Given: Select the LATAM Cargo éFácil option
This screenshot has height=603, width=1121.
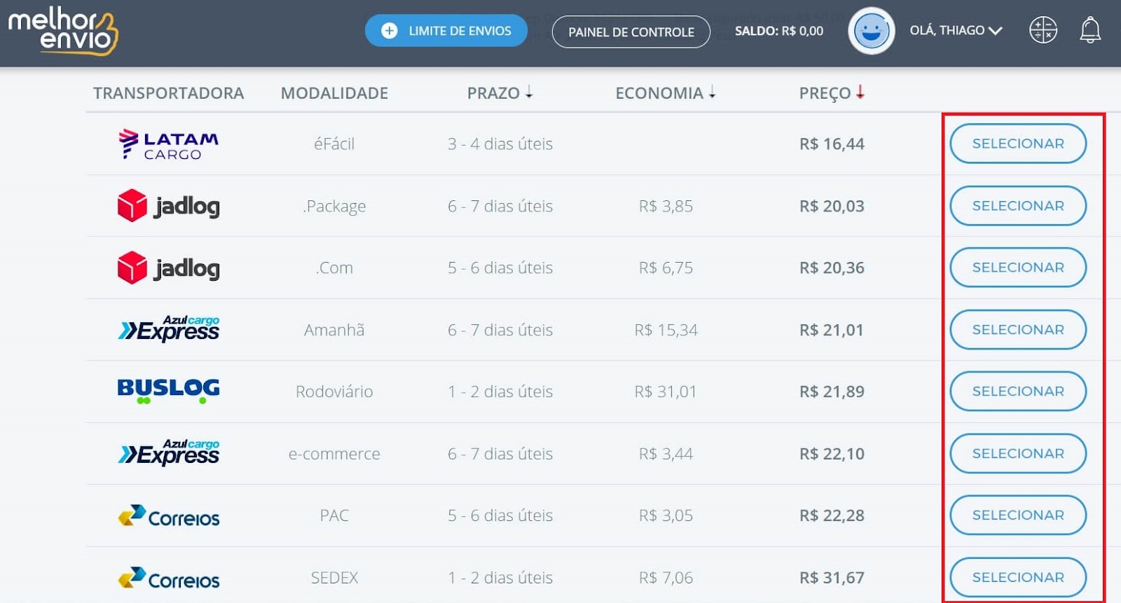Looking at the screenshot, I should 1017,144.
